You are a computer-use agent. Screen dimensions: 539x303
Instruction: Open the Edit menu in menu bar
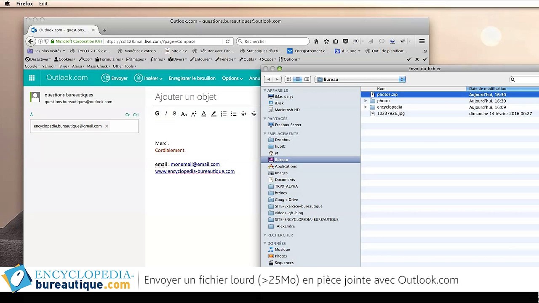pos(43,4)
